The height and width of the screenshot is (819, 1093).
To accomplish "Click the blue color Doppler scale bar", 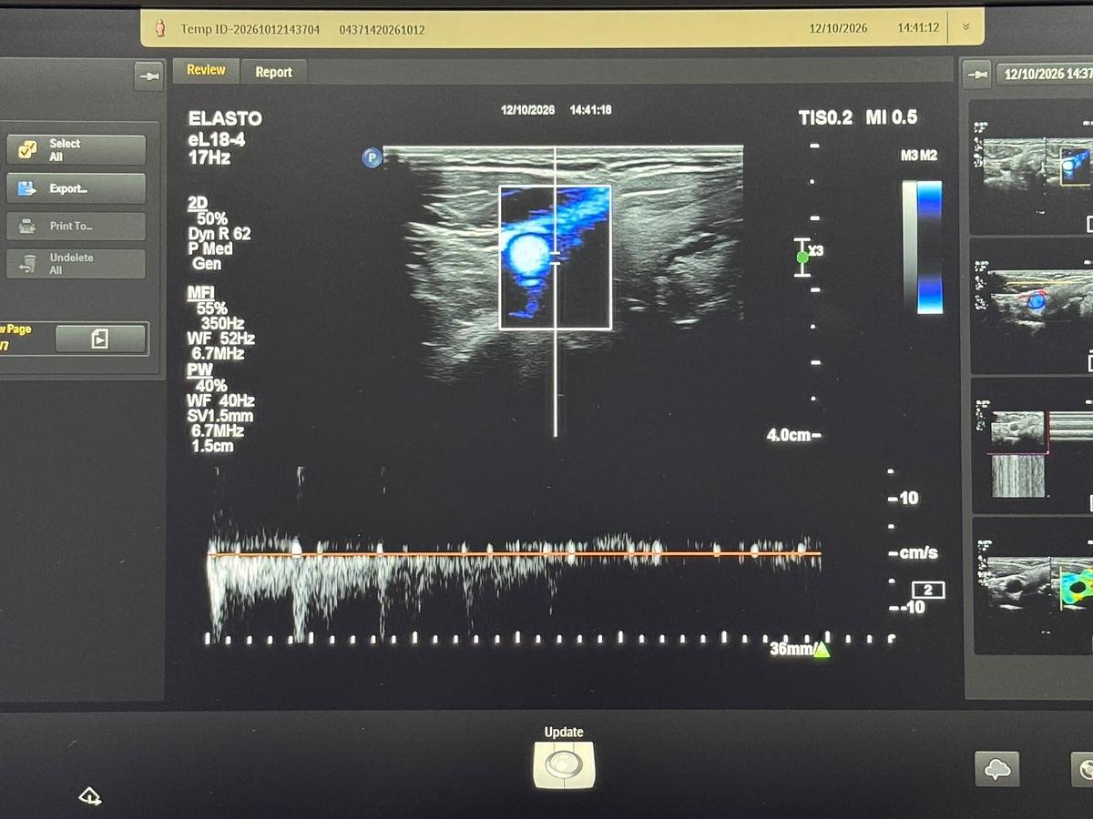I will (930, 247).
